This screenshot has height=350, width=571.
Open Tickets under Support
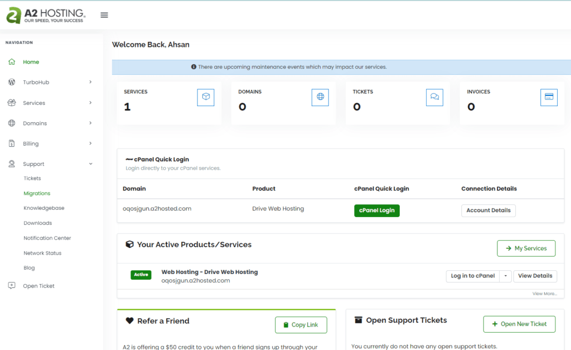click(x=32, y=178)
